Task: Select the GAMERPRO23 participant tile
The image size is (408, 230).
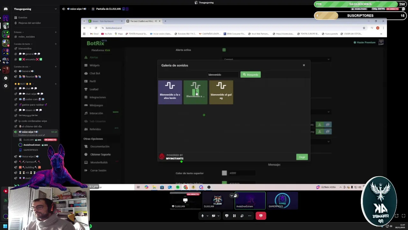Action: (282, 201)
